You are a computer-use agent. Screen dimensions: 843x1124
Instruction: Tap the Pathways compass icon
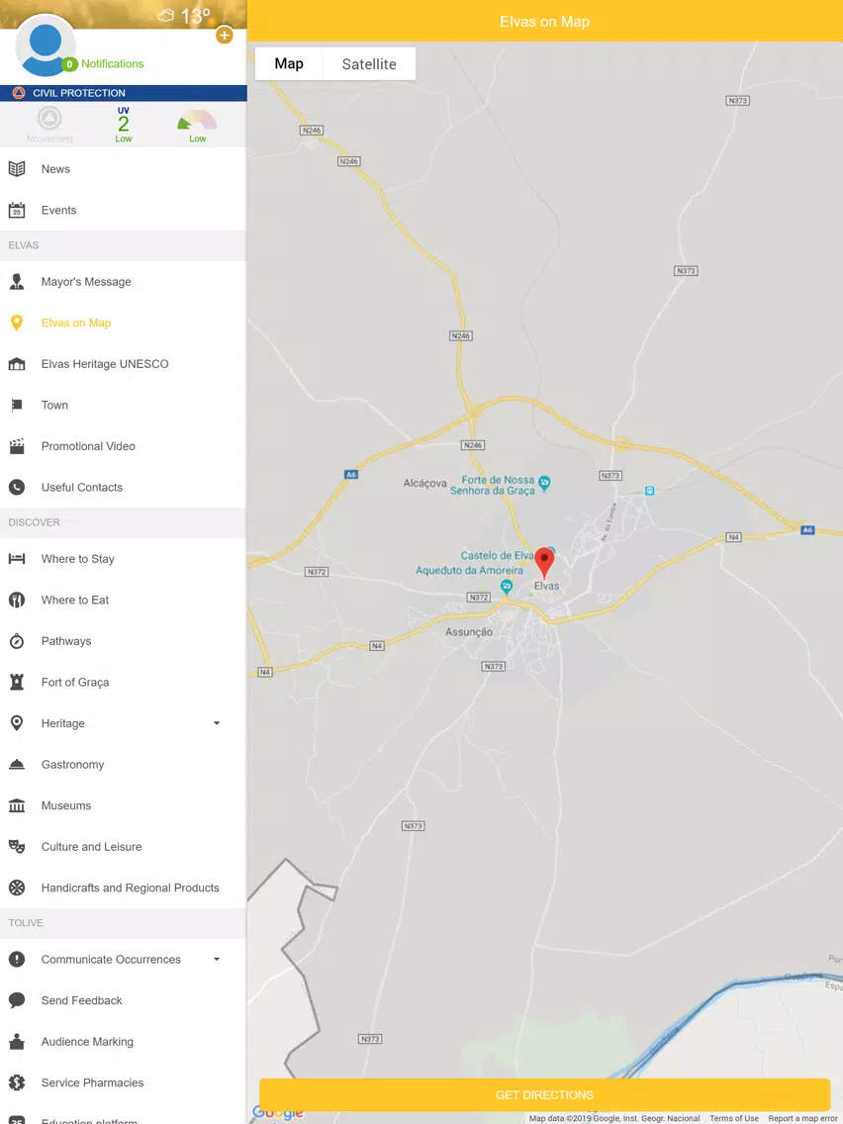click(x=17, y=641)
